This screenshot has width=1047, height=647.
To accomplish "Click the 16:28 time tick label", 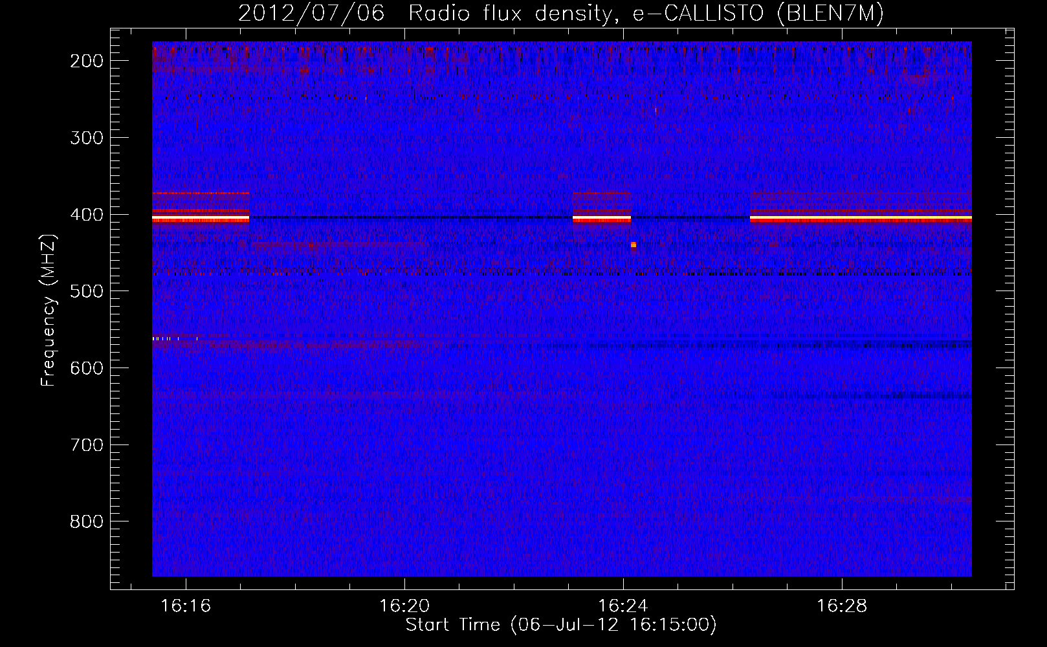I will pyautogui.click(x=842, y=606).
